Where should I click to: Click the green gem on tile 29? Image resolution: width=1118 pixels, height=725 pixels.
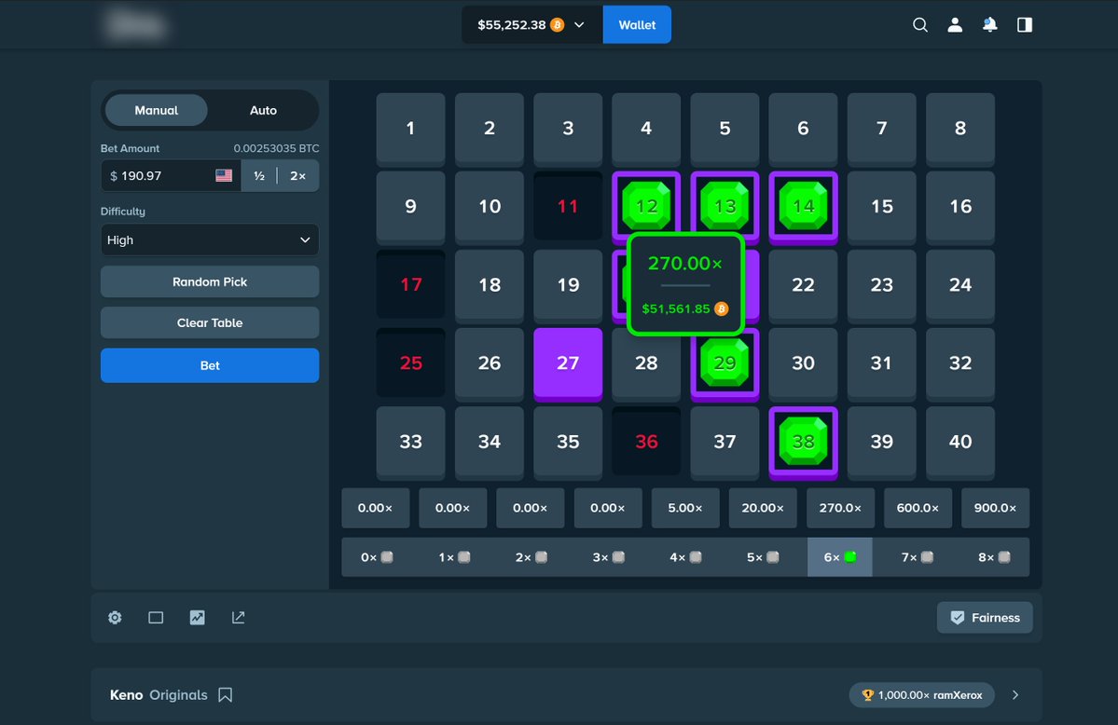click(725, 362)
